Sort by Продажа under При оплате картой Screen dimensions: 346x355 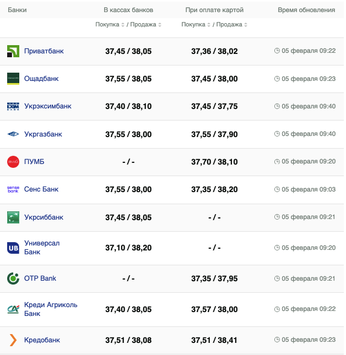click(x=231, y=25)
